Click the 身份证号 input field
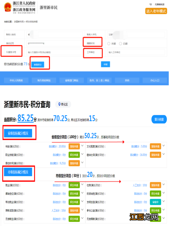Image resolution: width=169 pixels, height=226 pixels. coord(55,43)
